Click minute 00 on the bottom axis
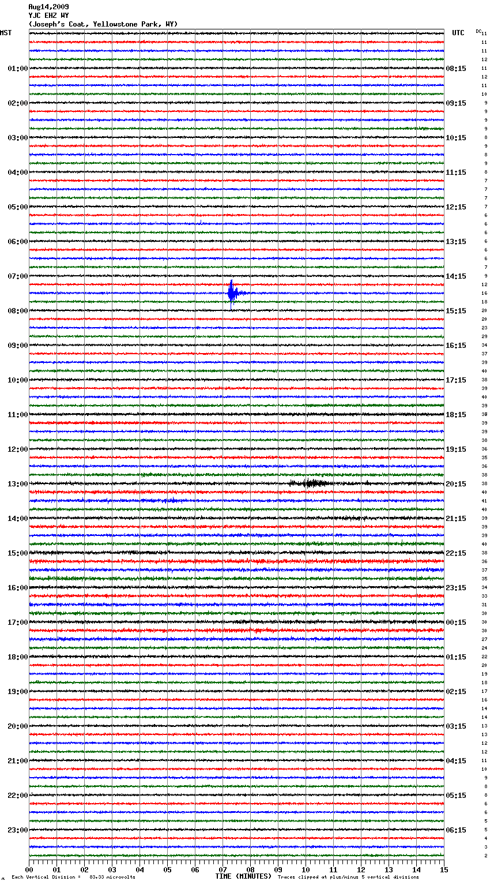This screenshot has width=490, height=885. tap(29, 869)
